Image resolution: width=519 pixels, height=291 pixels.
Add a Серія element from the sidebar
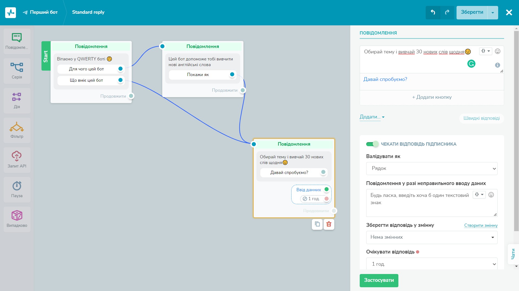point(17,71)
